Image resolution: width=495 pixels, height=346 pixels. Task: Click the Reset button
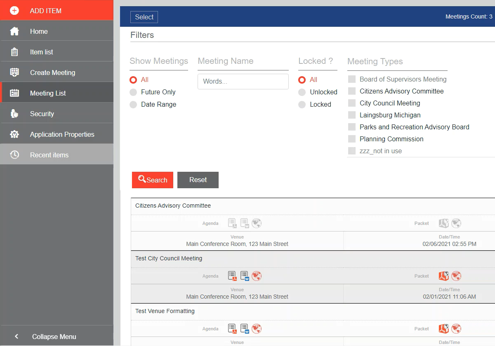tap(198, 180)
